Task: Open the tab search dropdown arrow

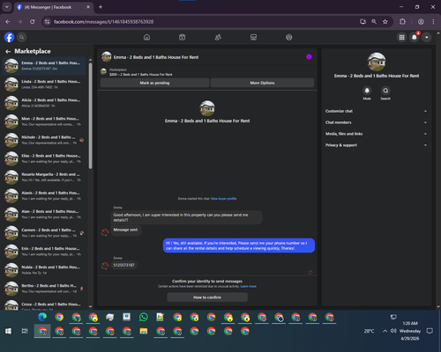Action: (7, 7)
